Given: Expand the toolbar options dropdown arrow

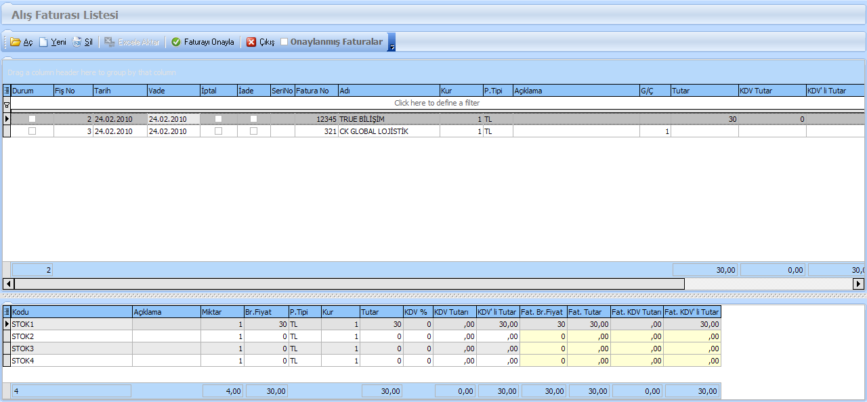Looking at the screenshot, I should tap(392, 43).
